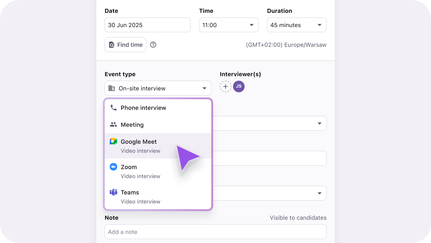Click the magnifier icon inside Find time
The height and width of the screenshot is (243, 431).
point(112,44)
